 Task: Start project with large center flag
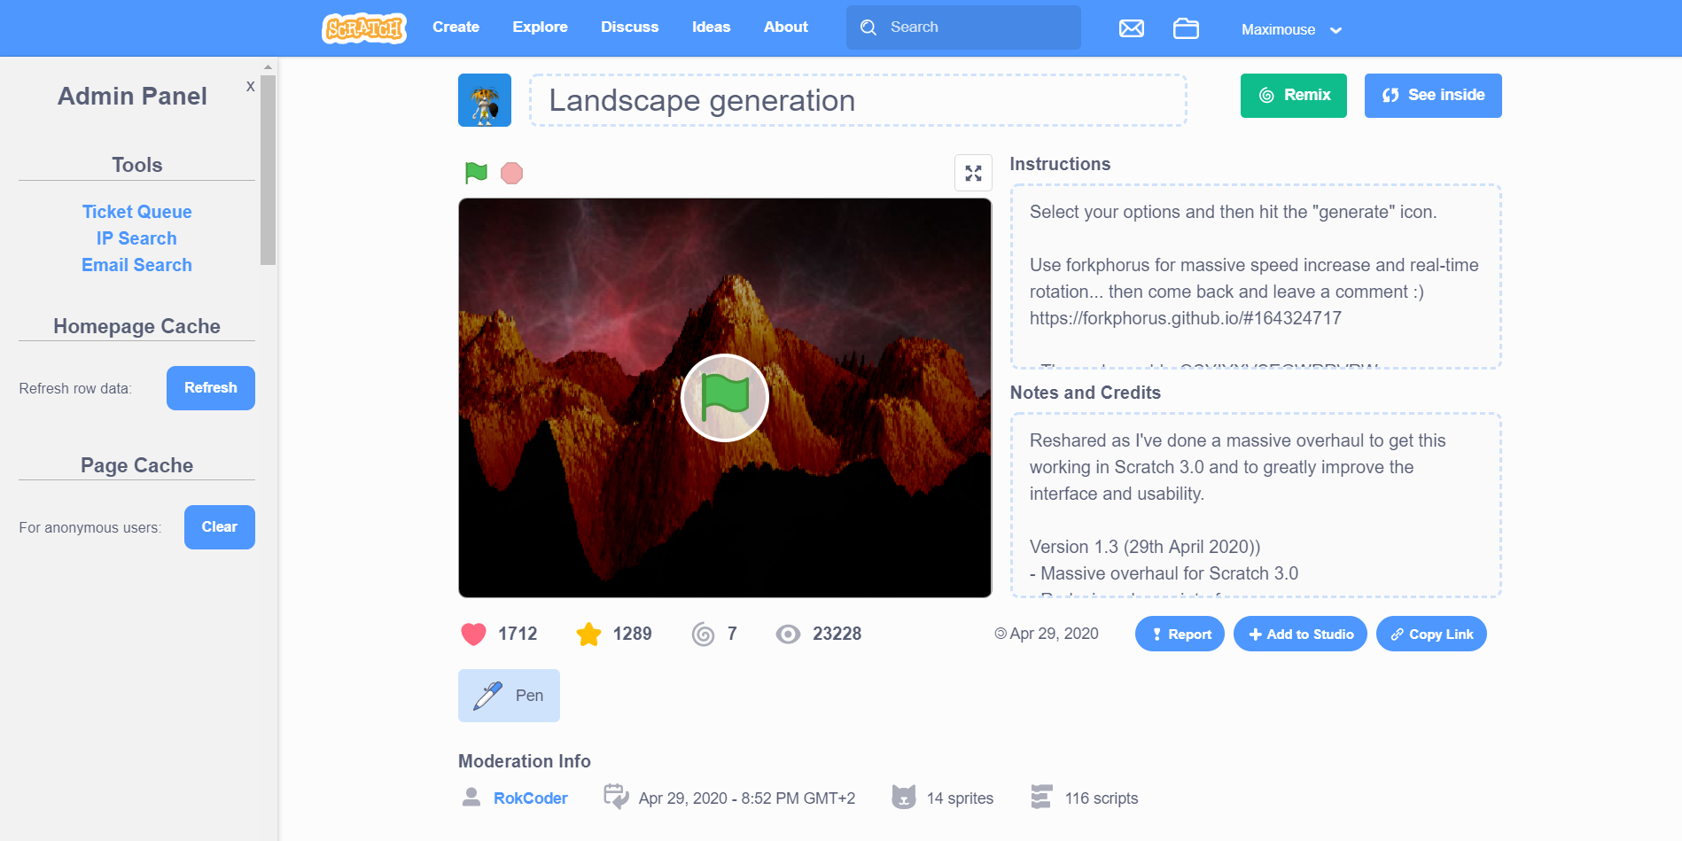coord(724,398)
